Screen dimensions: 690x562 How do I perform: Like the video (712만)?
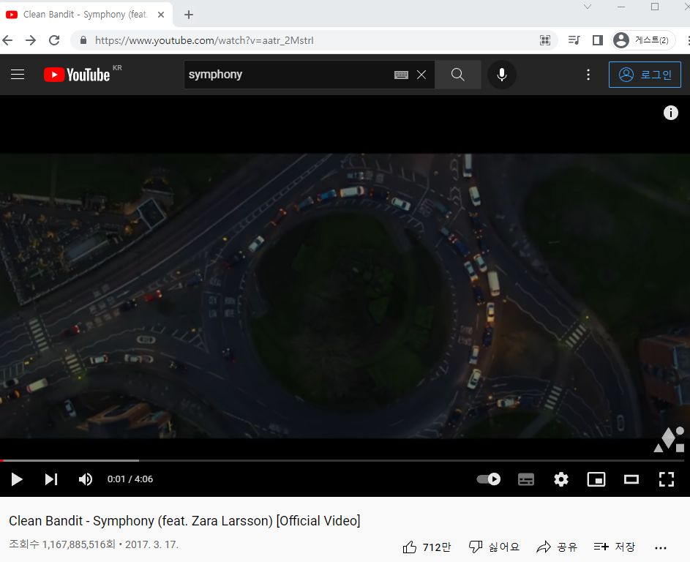(x=427, y=547)
